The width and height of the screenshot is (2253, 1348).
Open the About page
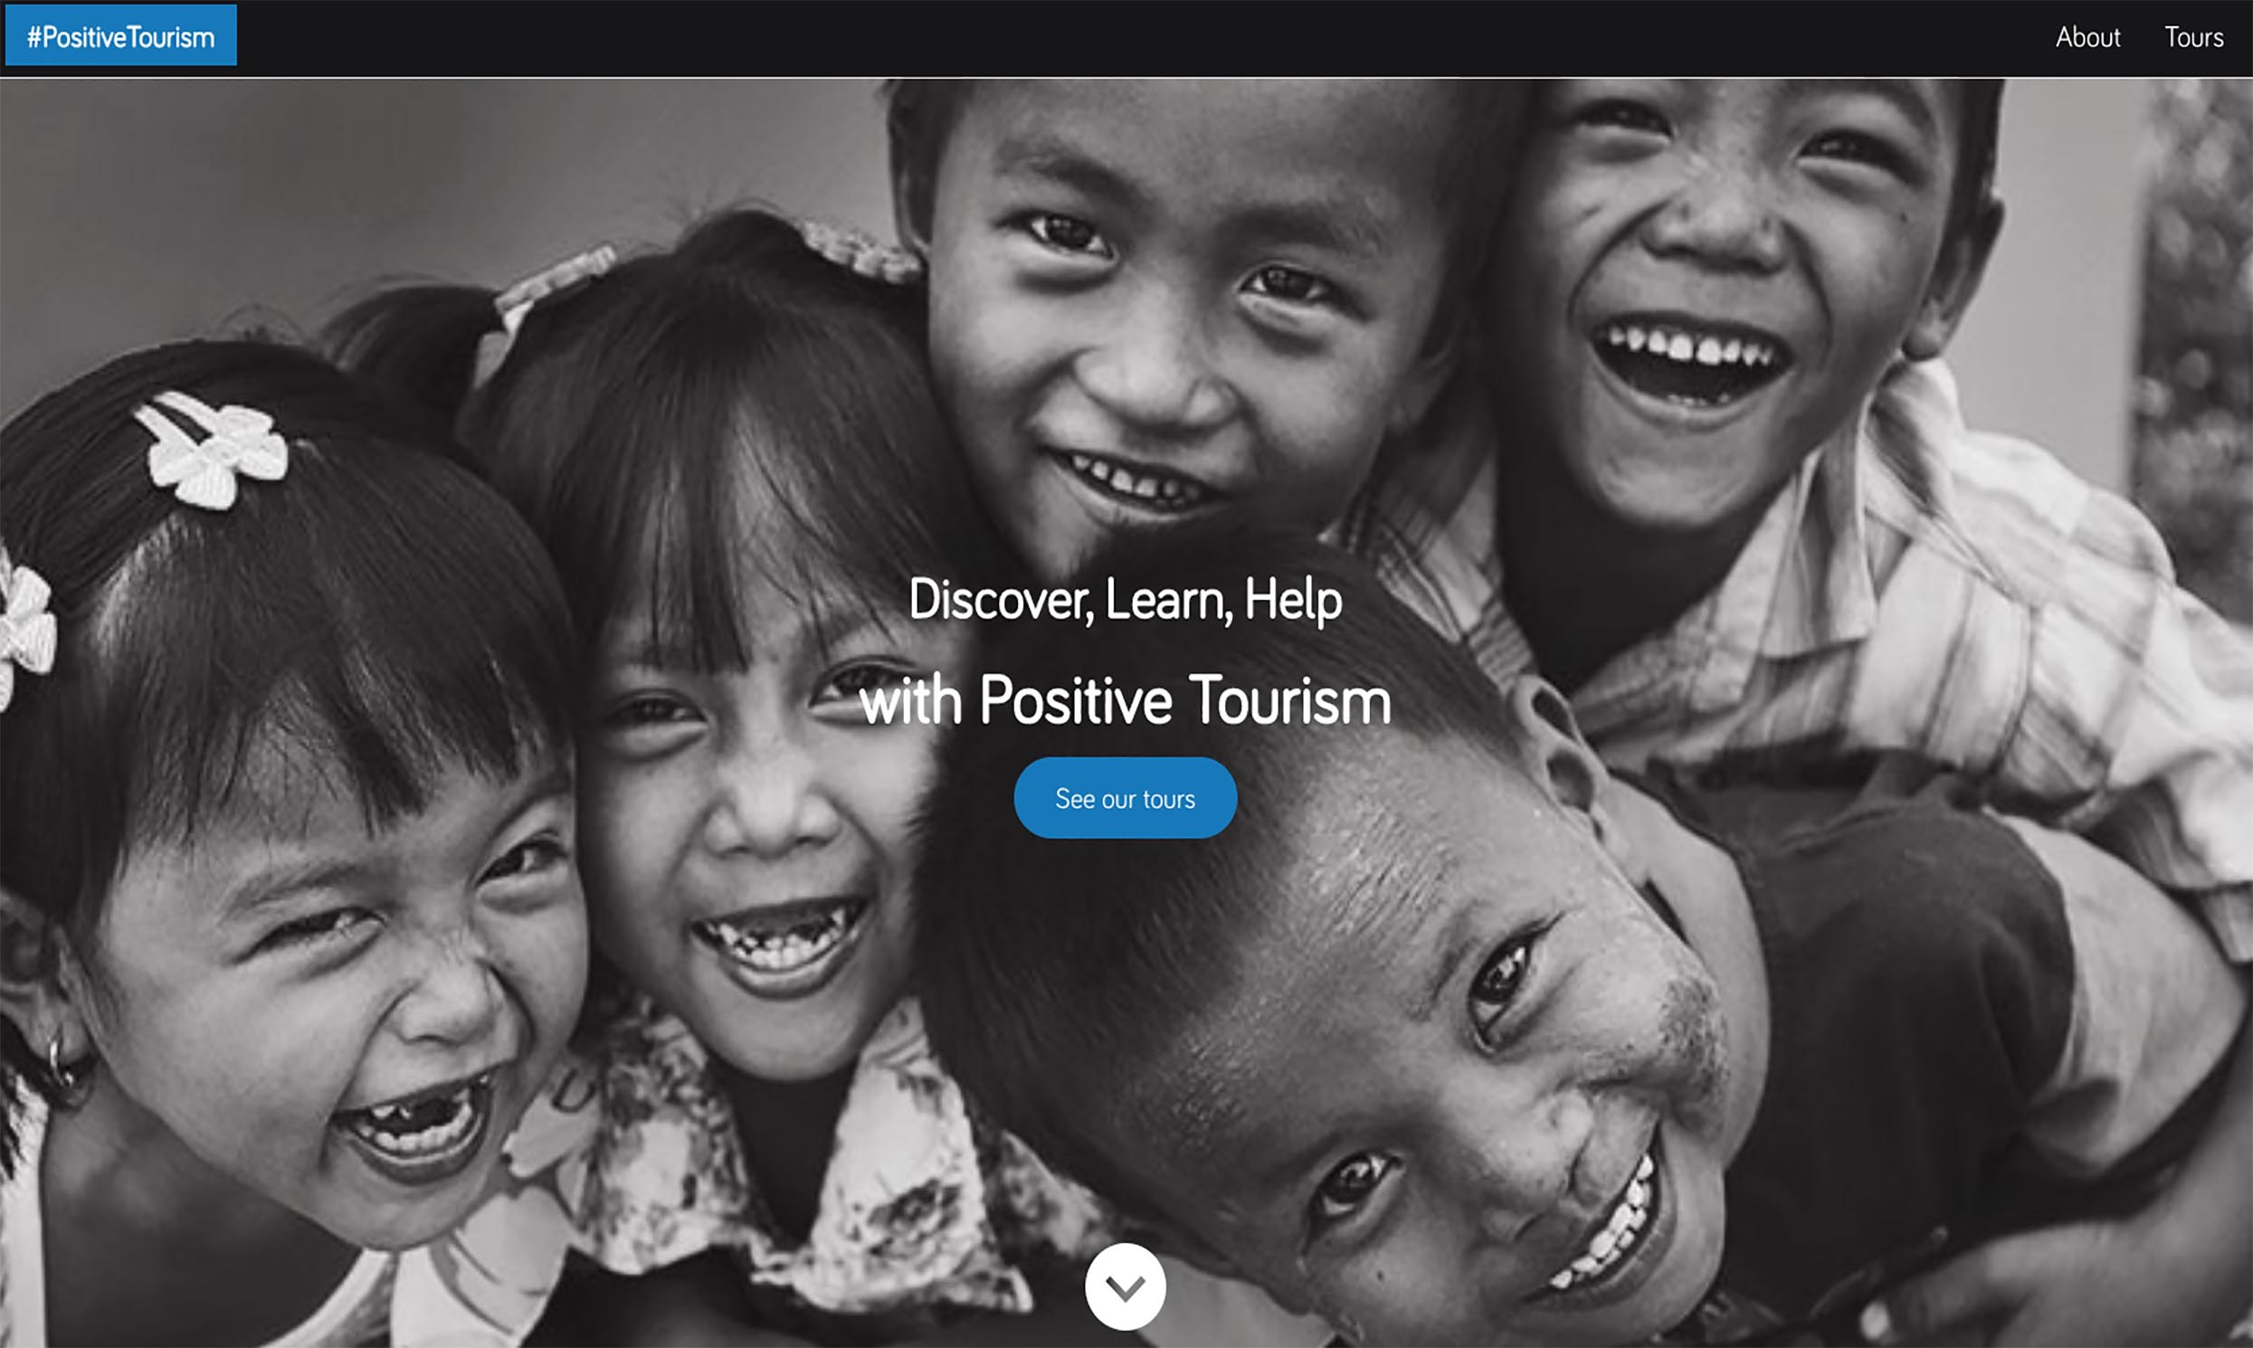[2087, 37]
